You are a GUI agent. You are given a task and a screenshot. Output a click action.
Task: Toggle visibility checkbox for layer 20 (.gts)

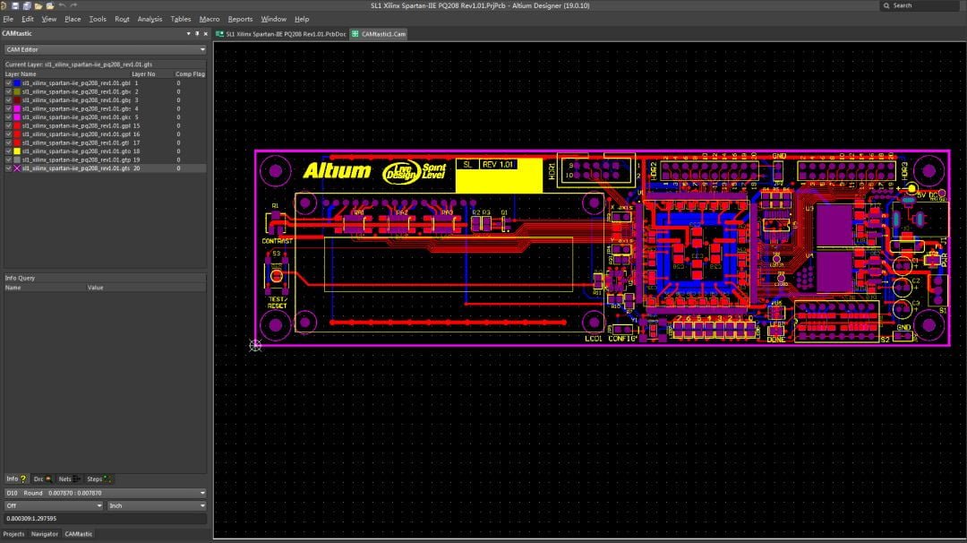(x=9, y=168)
